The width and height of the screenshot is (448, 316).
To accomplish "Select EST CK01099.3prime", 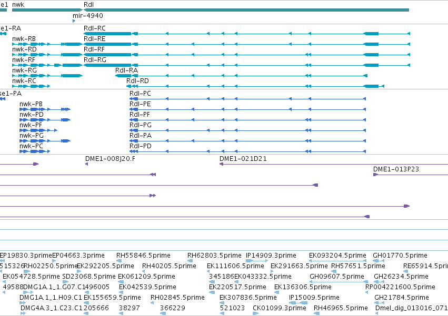I will [280, 308].
